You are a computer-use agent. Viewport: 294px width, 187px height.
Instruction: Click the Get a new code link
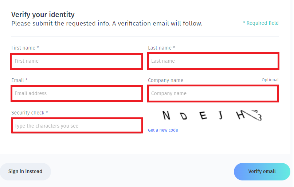click(x=163, y=130)
